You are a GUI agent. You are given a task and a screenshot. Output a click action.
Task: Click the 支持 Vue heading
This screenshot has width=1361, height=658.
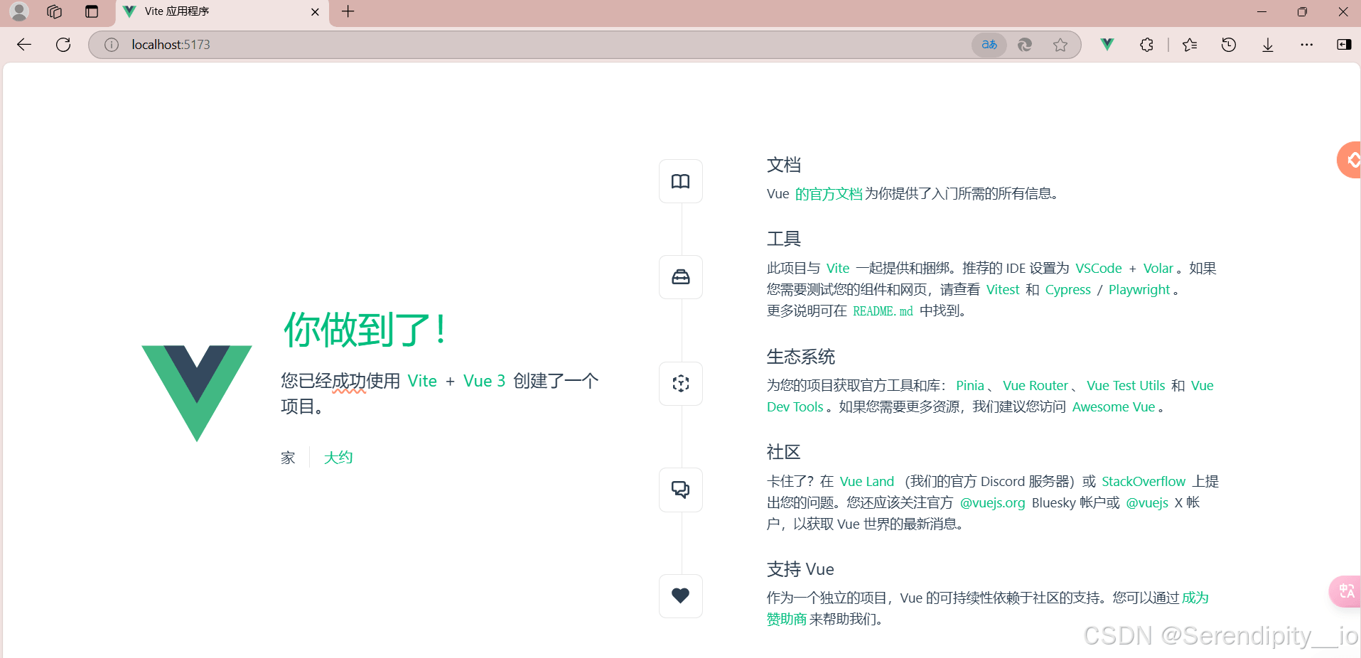tap(800, 569)
